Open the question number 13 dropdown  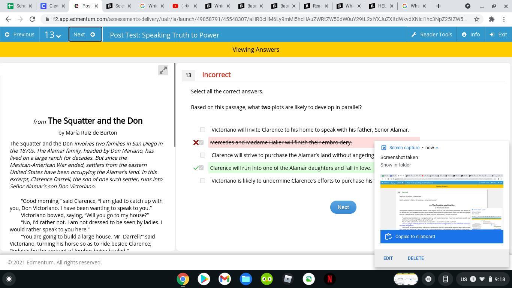click(53, 34)
